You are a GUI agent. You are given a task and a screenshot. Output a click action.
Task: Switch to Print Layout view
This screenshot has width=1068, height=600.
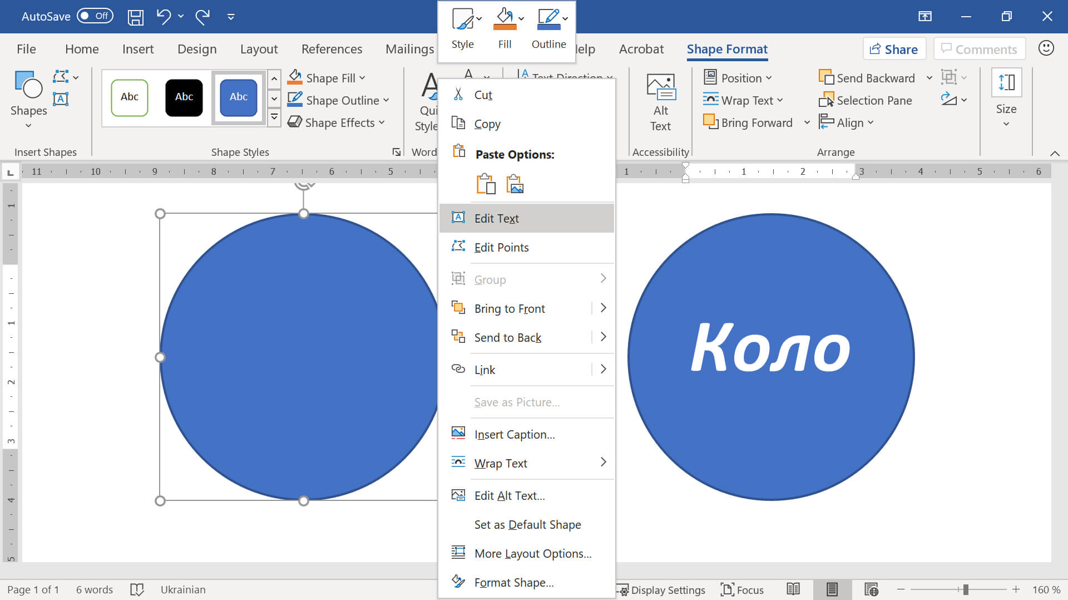[x=832, y=589]
